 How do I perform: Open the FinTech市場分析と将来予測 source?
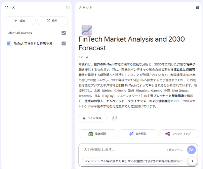click(33, 44)
